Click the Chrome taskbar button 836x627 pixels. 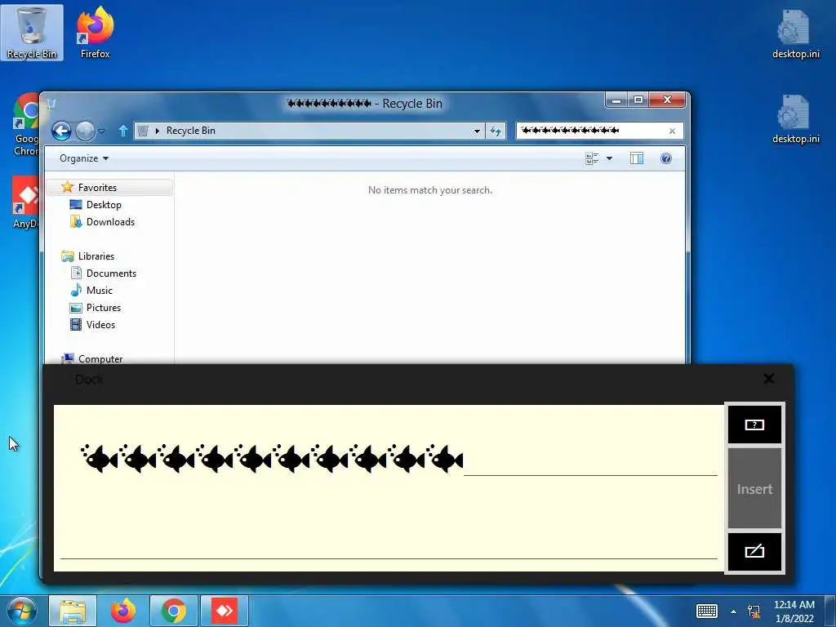point(174,611)
